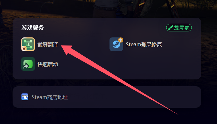Open the Steam商店地址 link text
Viewport: 217px width, 124px height.
[50, 97]
